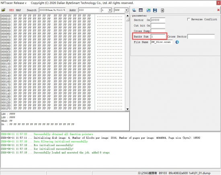Click the Sector 0x input field
221x175 pixels.
pyautogui.click(x=158, y=20)
